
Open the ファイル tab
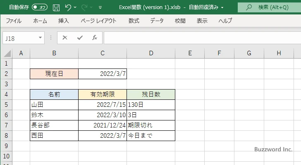14,21
